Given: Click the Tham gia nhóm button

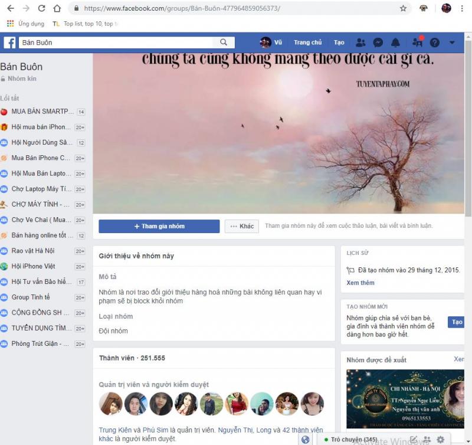Looking at the screenshot, I should click(159, 227).
